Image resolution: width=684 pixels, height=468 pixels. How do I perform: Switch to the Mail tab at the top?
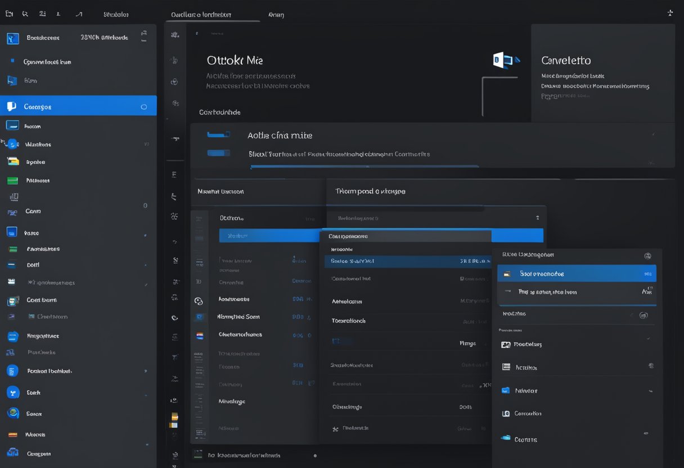[275, 14]
